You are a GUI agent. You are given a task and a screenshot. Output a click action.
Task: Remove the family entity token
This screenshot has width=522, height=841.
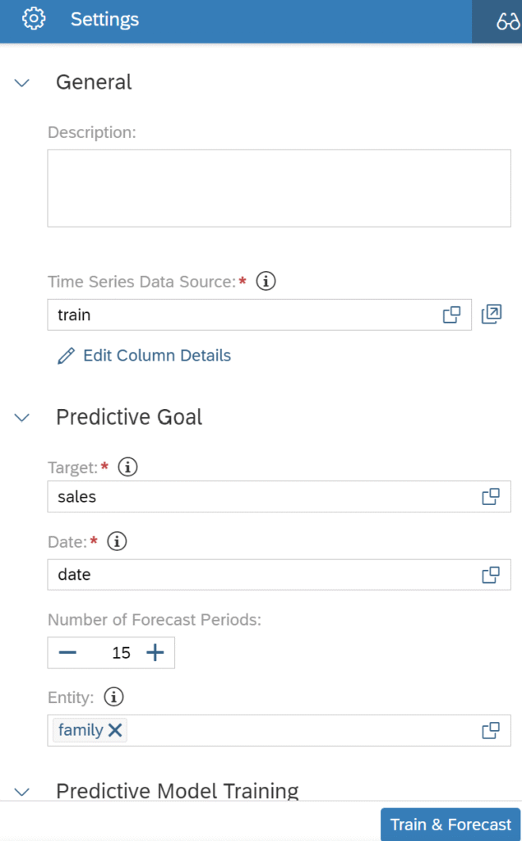tap(115, 730)
